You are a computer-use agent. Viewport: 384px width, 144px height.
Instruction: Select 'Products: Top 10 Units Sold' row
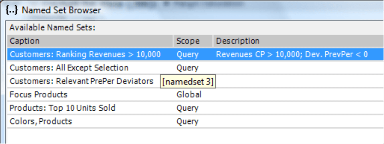click(x=196, y=108)
